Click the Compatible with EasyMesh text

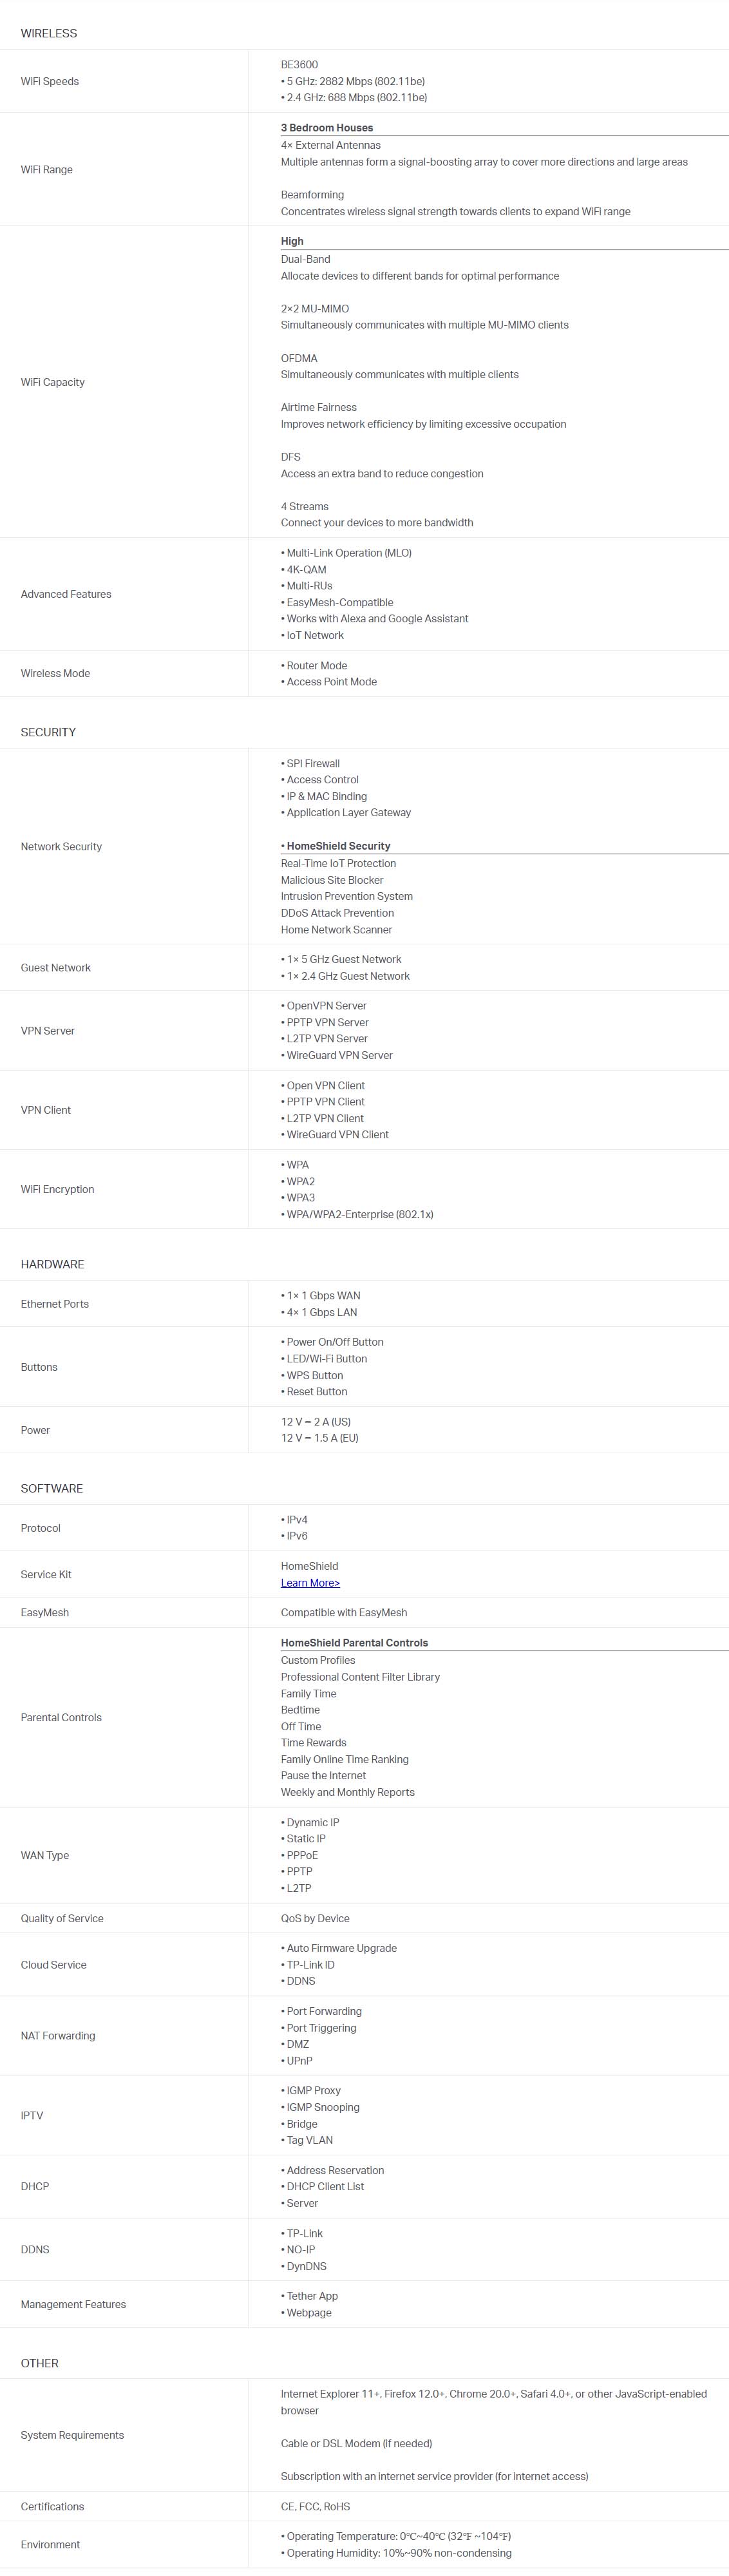pyautogui.click(x=344, y=1612)
